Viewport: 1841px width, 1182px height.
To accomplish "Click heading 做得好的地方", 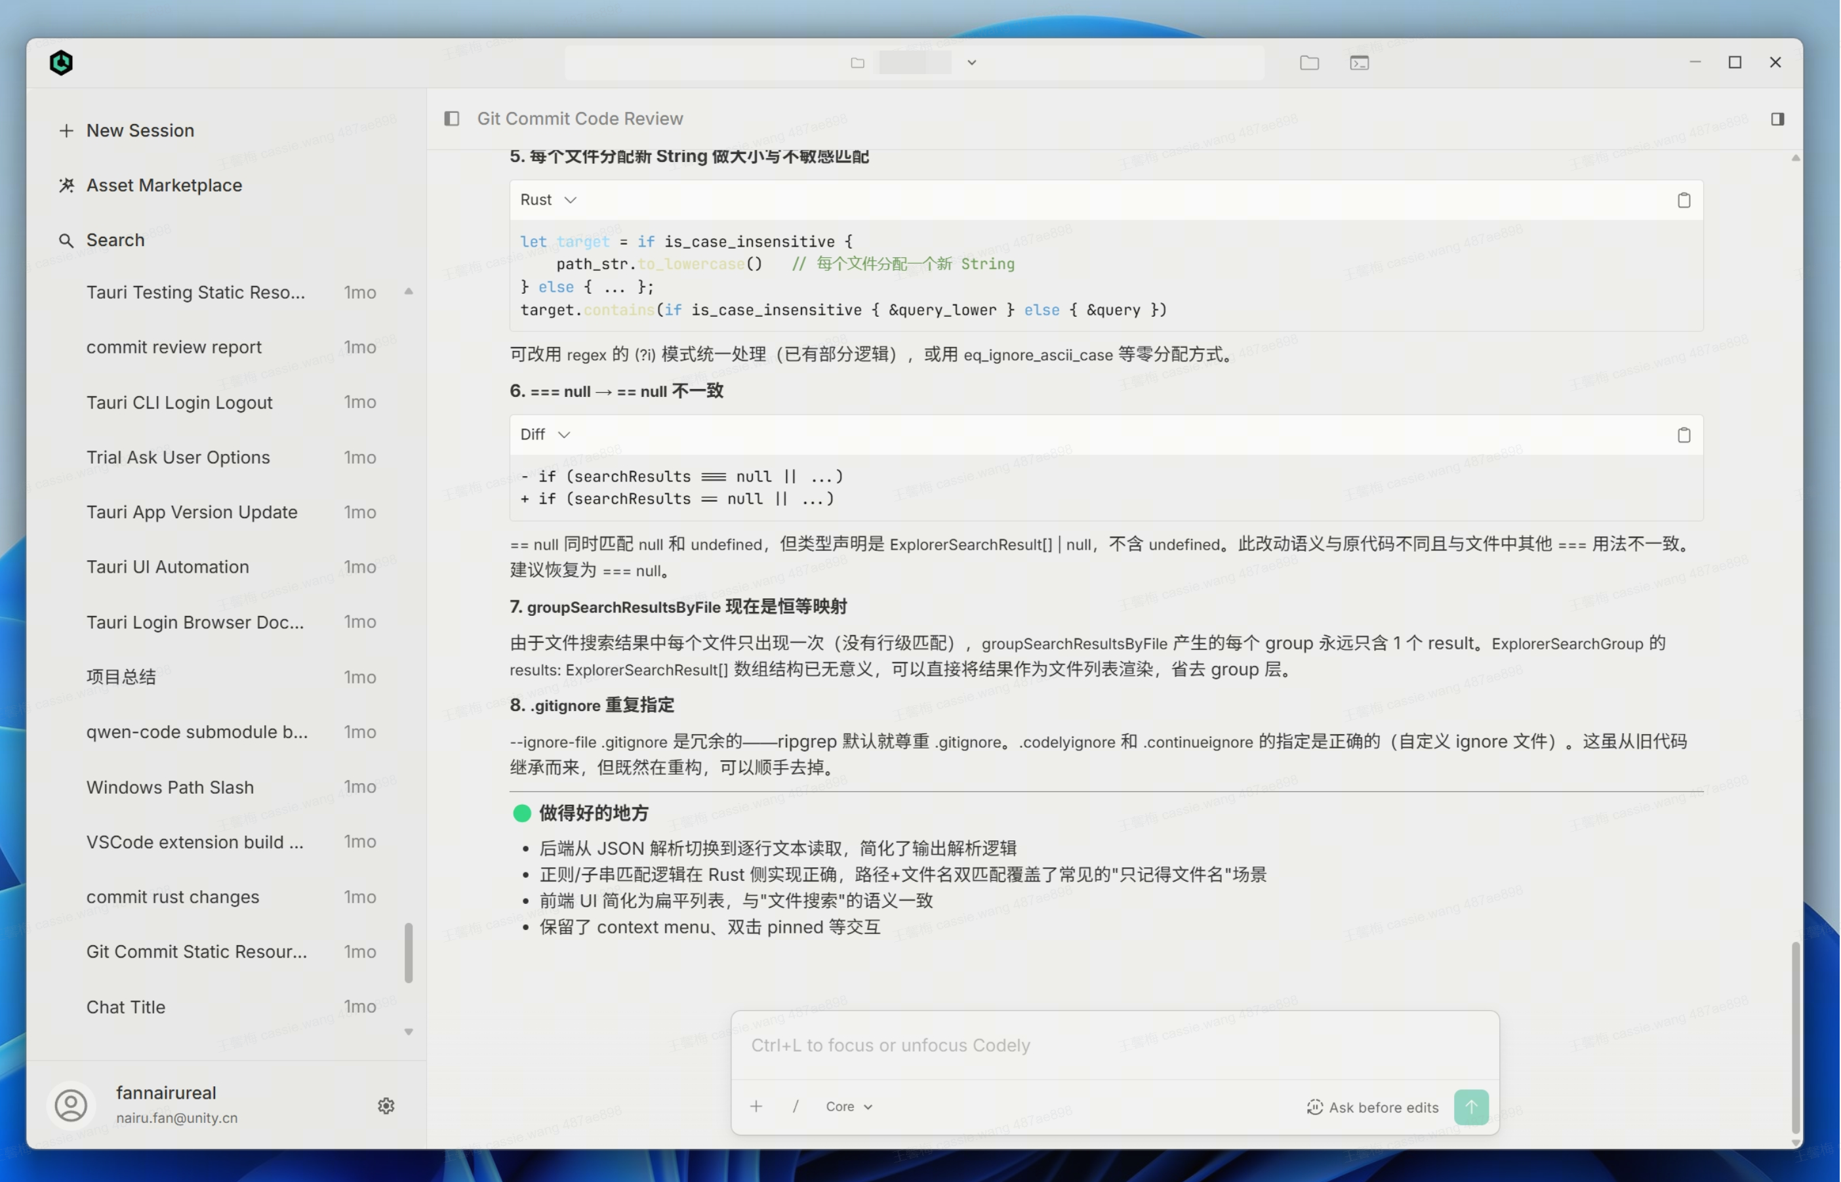I will (594, 813).
